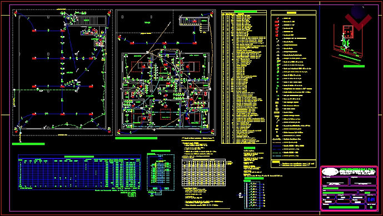Click the yellow note box below symbol legend
This screenshot has height=216, width=383.
tap(294, 164)
